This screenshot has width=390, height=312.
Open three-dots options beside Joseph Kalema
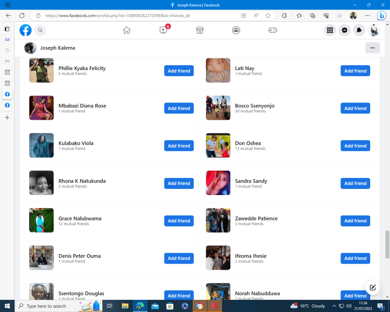click(372, 48)
